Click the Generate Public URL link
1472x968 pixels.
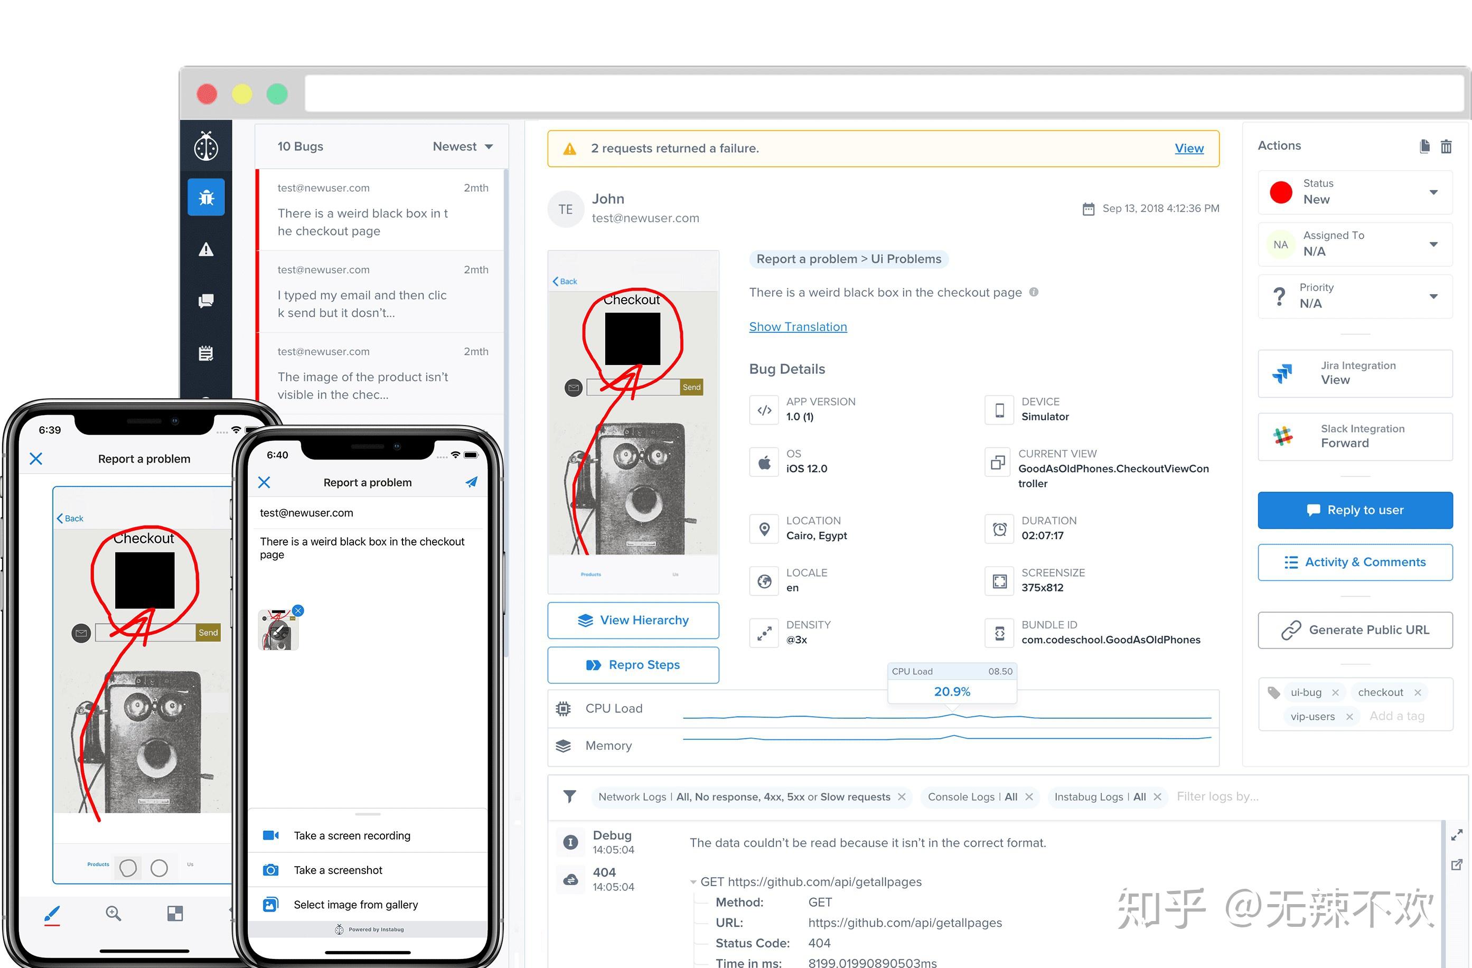1356,627
